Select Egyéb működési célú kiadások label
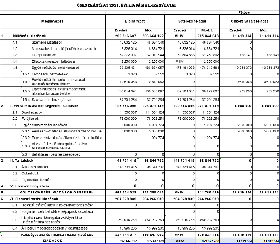The image size is (280, 244). [x=55, y=68]
